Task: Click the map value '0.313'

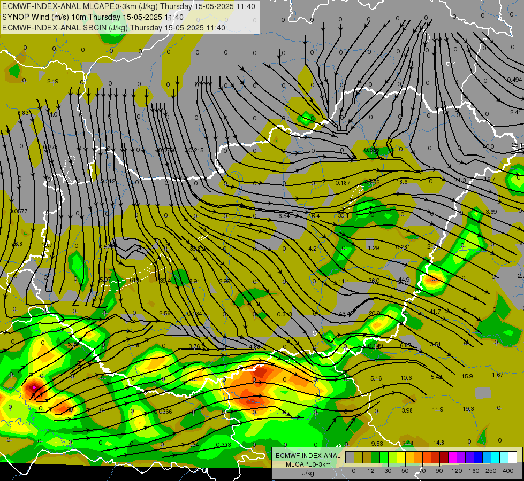Action: 284,314
